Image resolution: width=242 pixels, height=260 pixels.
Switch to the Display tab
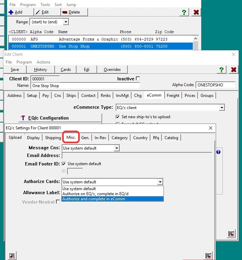coord(33,138)
